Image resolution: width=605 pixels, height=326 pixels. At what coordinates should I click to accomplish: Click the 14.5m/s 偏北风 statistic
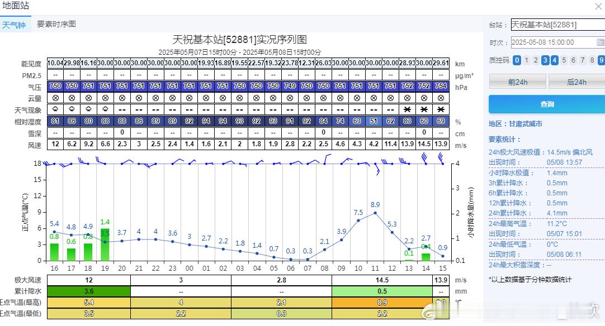[x=570, y=152]
